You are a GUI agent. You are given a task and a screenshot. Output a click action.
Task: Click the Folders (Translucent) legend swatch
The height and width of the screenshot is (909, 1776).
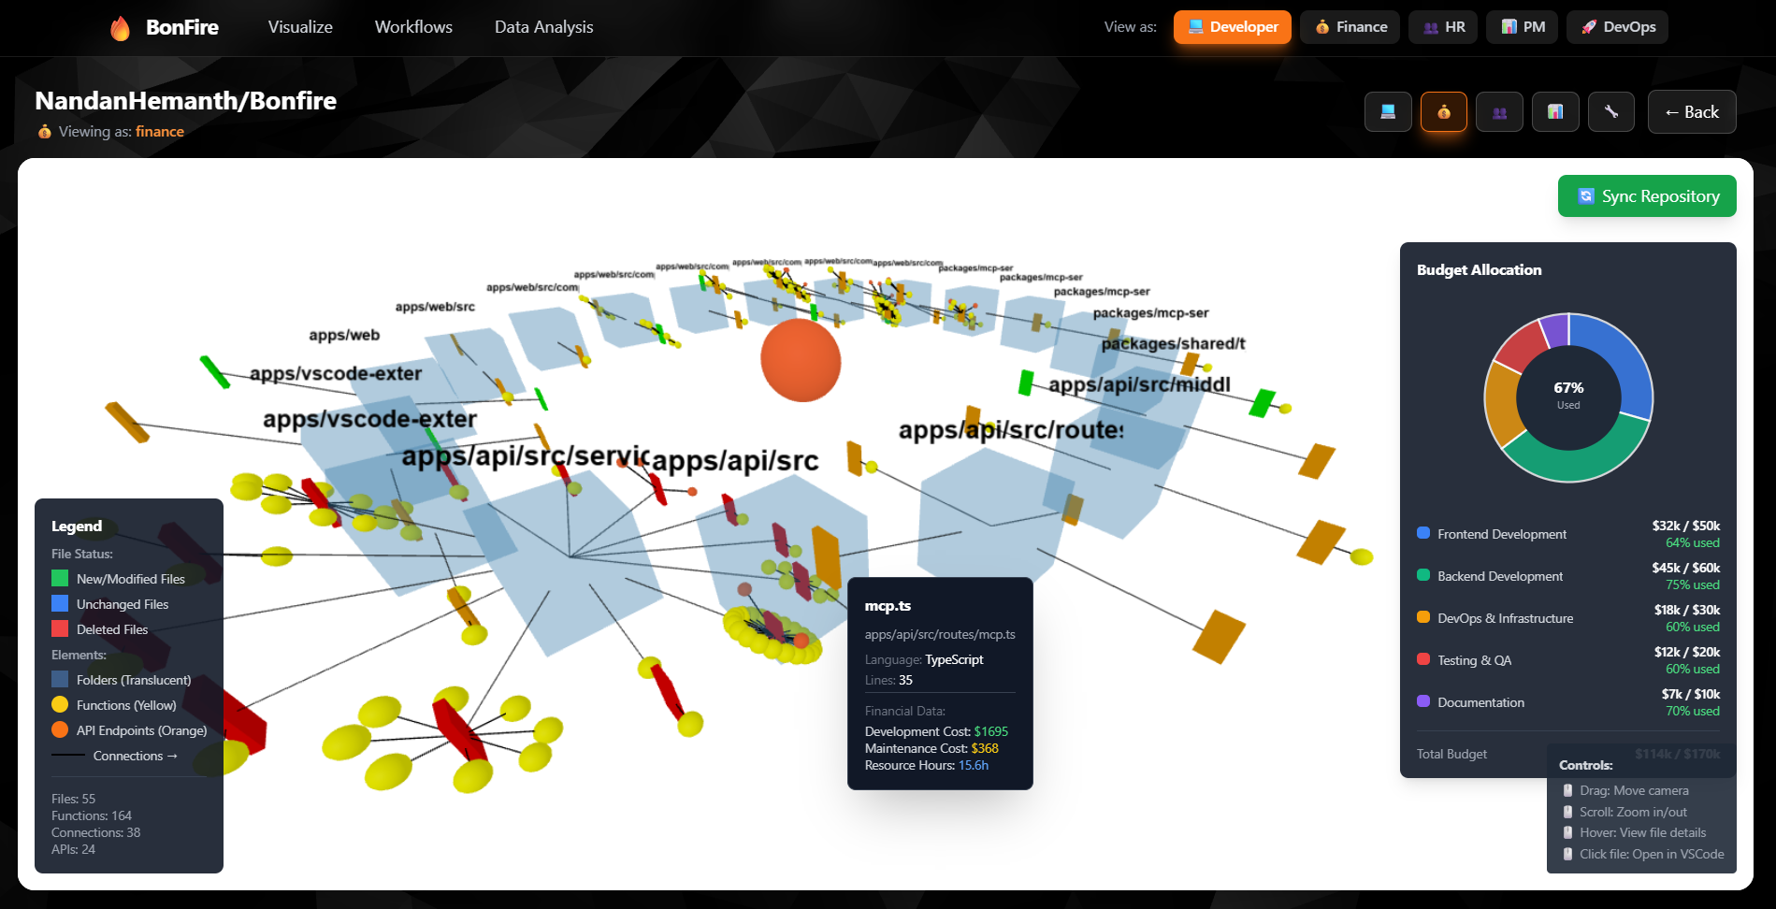pos(60,680)
